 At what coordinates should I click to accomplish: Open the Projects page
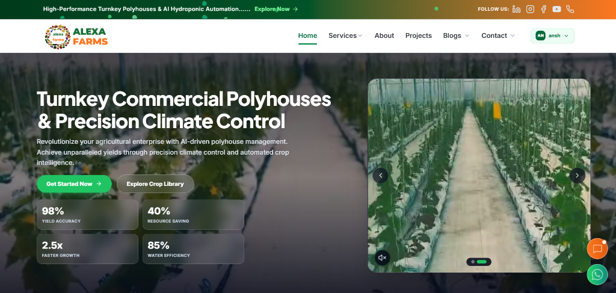(419, 35)
